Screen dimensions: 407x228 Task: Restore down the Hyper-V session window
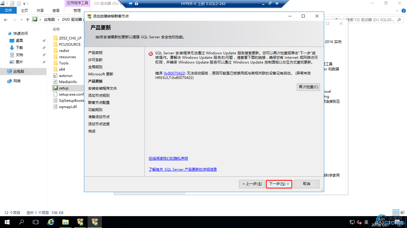coord(270,4)
